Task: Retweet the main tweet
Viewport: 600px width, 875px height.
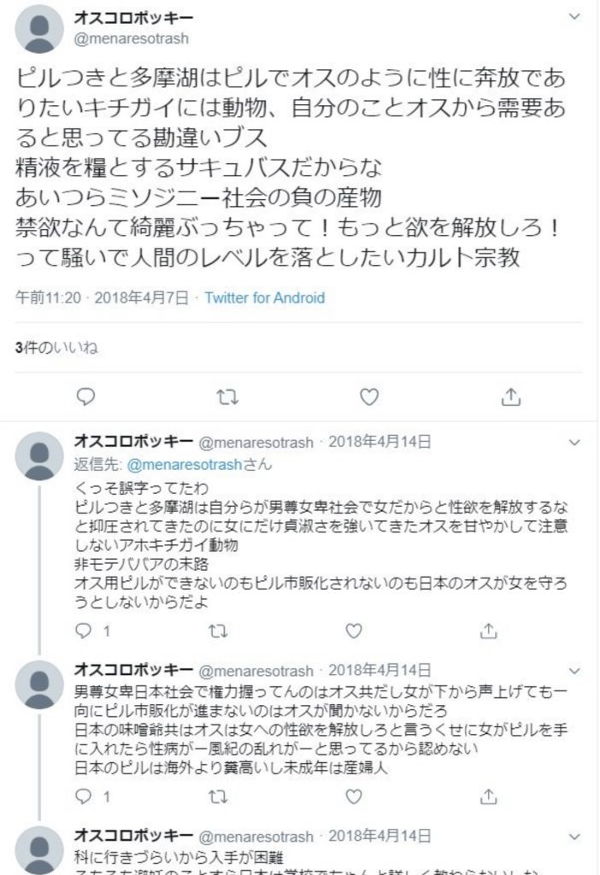Action: click(226, 396)
